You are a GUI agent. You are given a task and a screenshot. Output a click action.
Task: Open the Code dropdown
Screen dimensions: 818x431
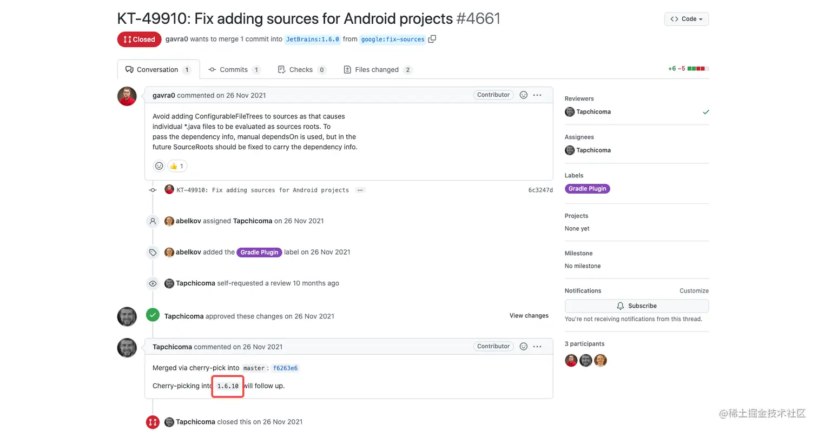coord(686,19)
